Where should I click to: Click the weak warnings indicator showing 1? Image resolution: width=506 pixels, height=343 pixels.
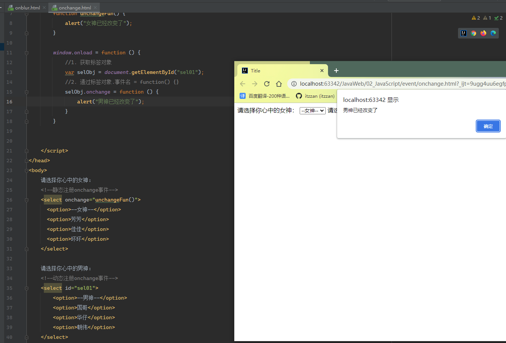[487, 18]
